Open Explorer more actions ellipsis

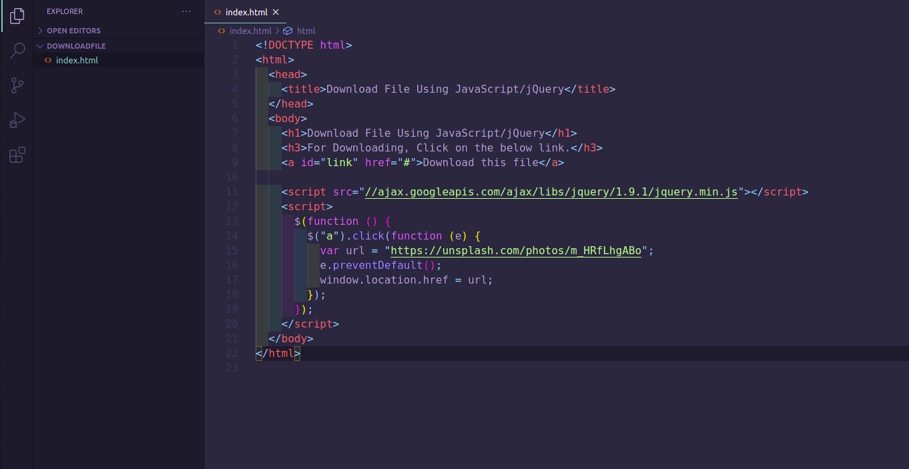click(x=185, y=11)
